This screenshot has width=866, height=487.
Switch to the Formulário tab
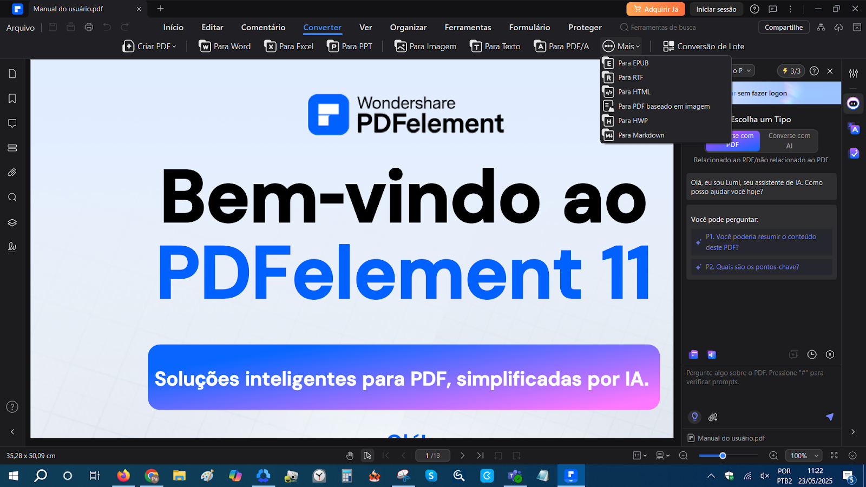click(x=529, y=28)
